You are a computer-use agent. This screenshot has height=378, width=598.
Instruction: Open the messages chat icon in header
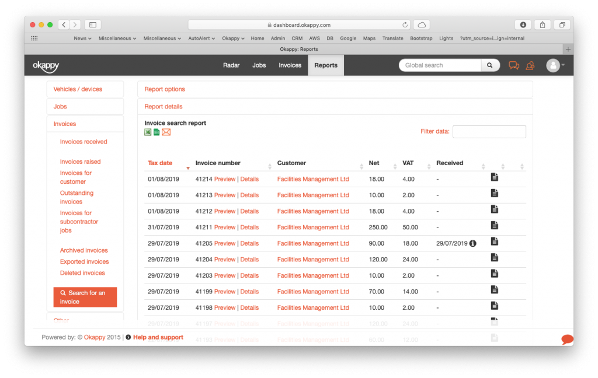(514, 65)
